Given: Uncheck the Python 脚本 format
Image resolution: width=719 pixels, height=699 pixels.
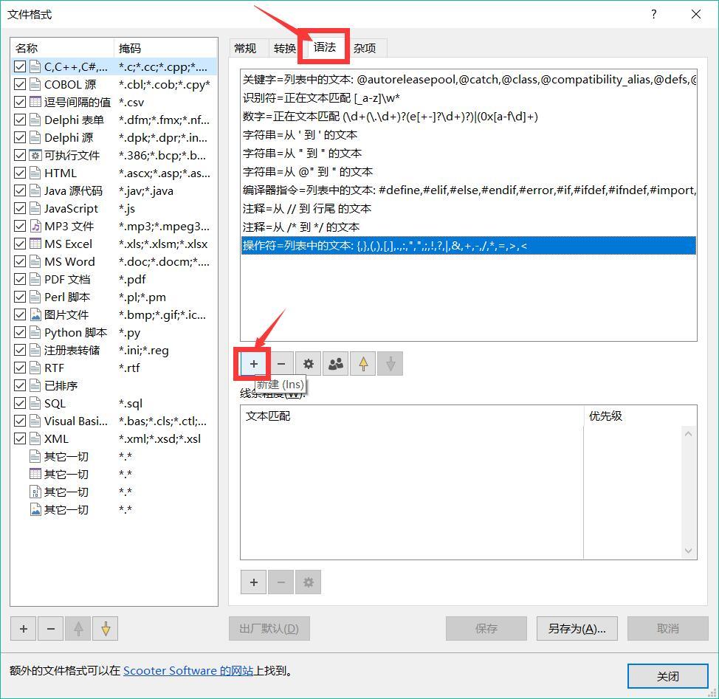Looking at the screenshot, I should click(18, 332).
